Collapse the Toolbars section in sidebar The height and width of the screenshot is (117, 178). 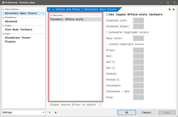tap(3, 26)
